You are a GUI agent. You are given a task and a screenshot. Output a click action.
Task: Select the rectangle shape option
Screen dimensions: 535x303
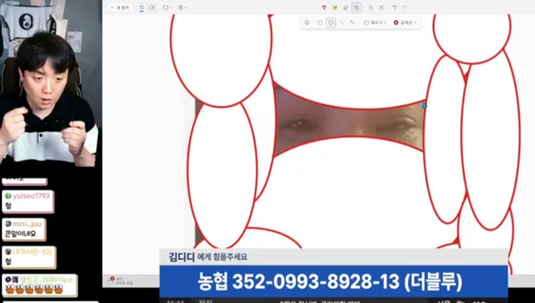pos(320,23)
